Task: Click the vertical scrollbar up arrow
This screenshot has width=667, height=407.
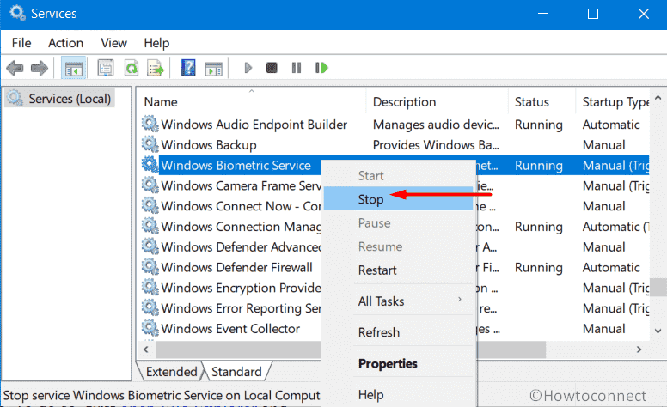Action: point(658,98)
